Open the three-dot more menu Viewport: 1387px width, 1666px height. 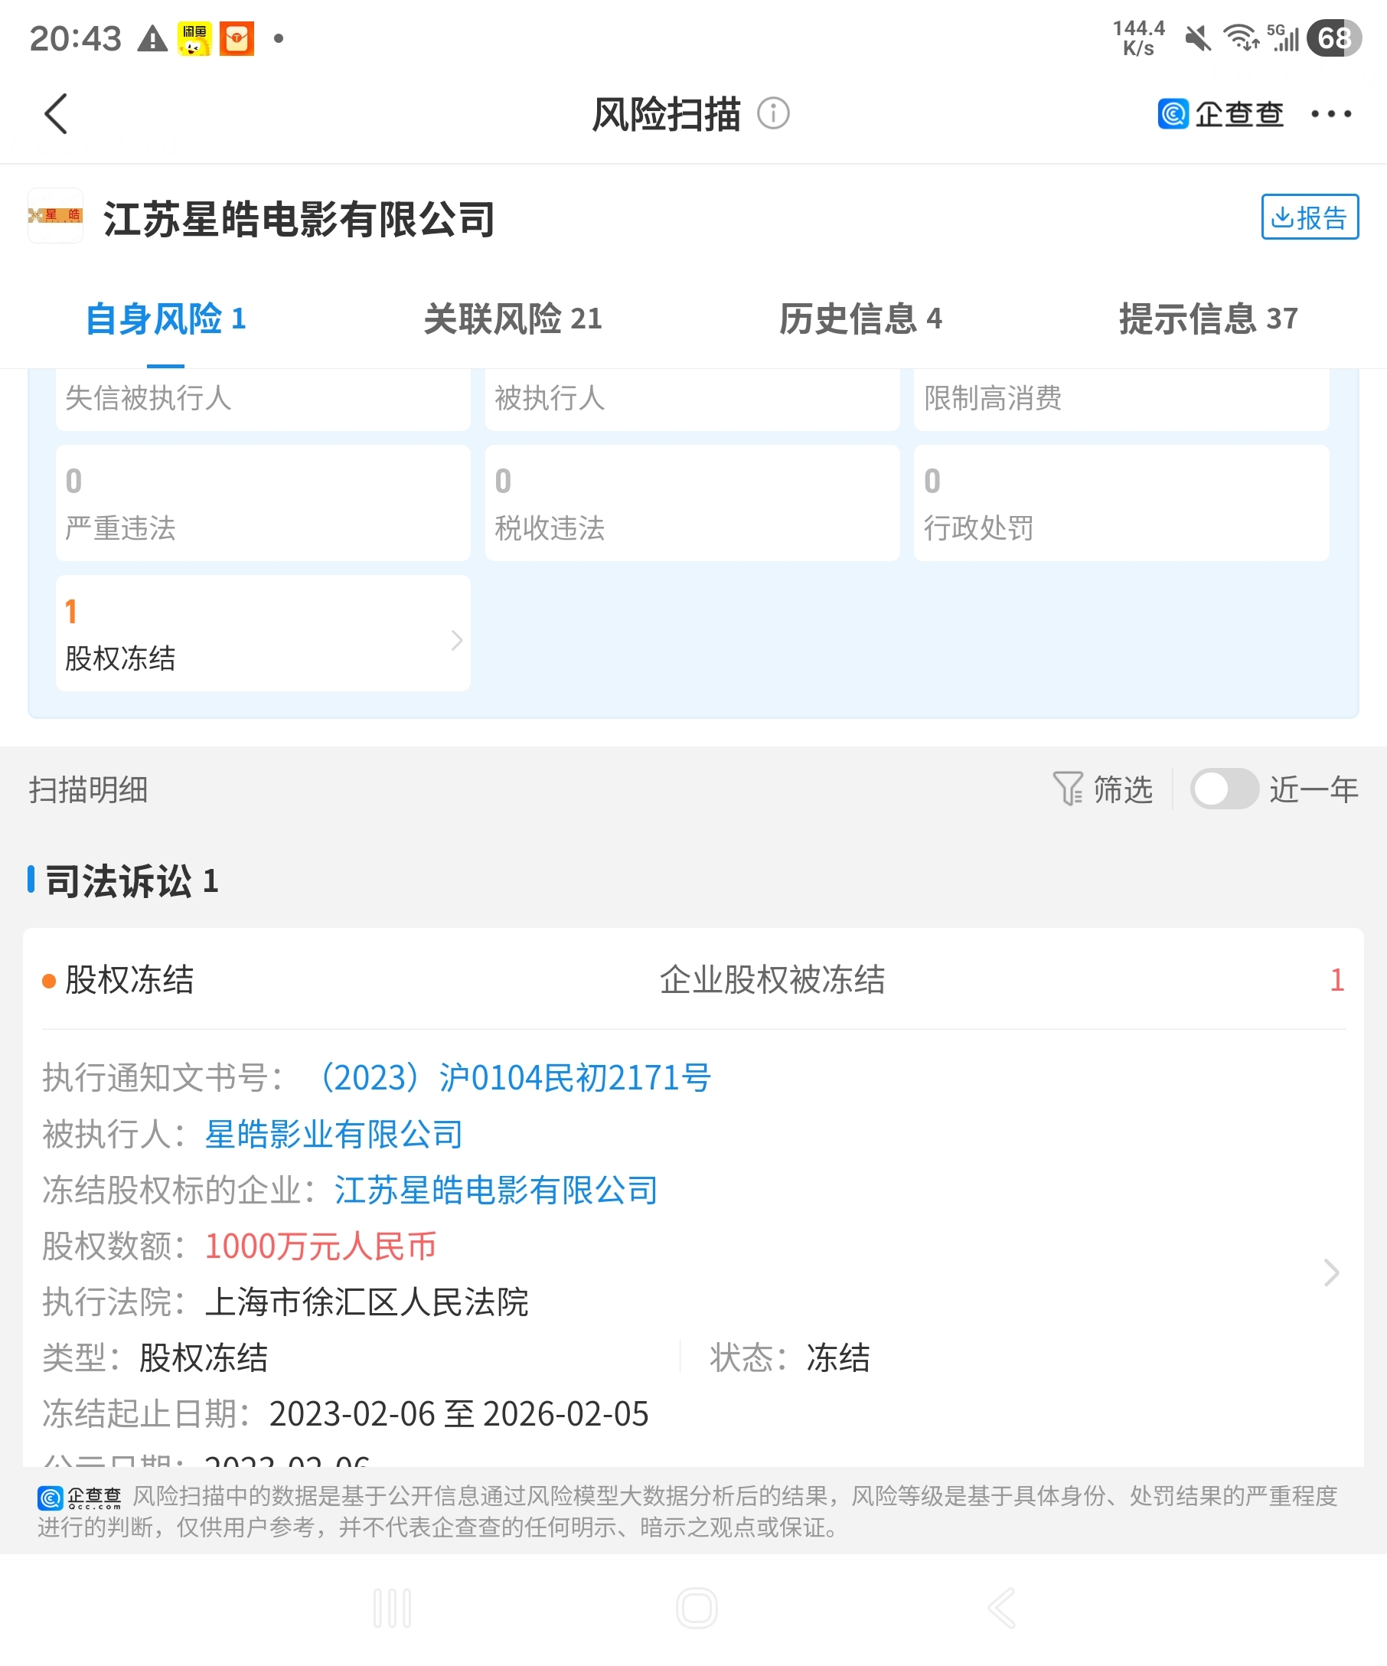tap(1330, 114)
